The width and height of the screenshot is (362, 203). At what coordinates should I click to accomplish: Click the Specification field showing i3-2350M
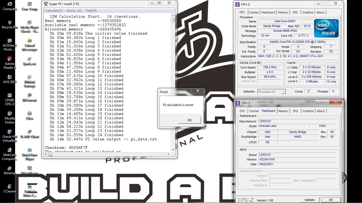tap(298, 42)
